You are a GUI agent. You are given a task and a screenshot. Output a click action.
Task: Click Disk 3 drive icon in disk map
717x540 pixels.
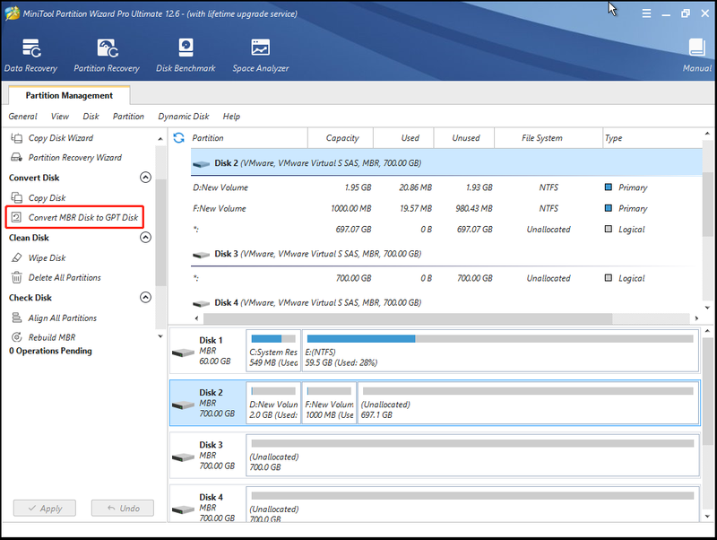[184, 457]
